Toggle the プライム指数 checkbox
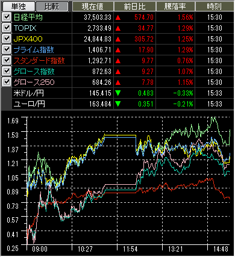235x257 pixels. click(x=7, y=49)
